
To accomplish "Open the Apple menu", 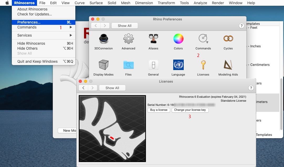I will (7, 3).
